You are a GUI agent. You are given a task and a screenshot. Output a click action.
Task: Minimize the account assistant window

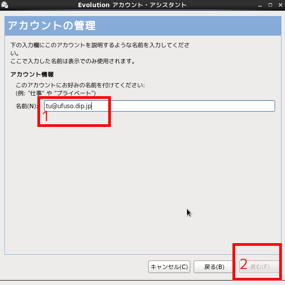[x=260, y=5]
